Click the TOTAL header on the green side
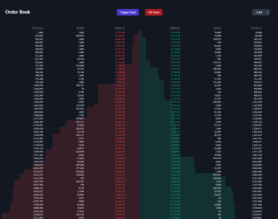The width and height of the screenshot is (278, 219). pos(256,28)
